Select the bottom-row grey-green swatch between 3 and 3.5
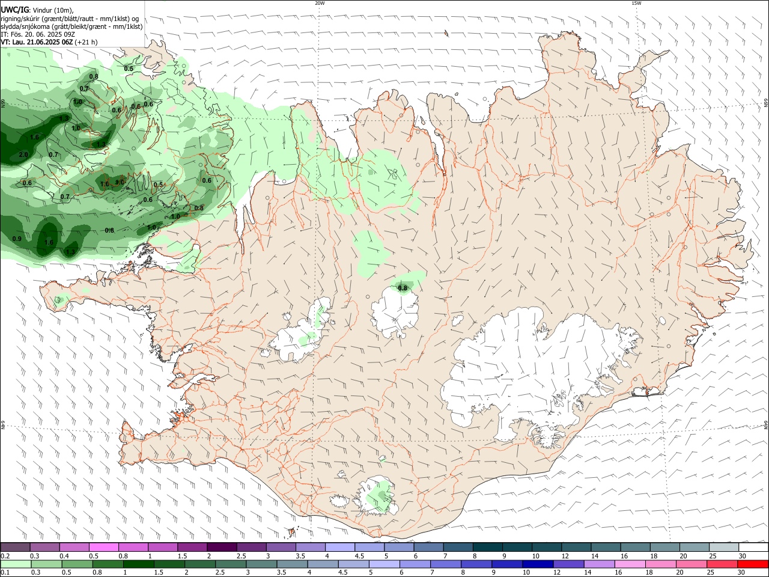This screenshot has height=577, width=769. 261,564
